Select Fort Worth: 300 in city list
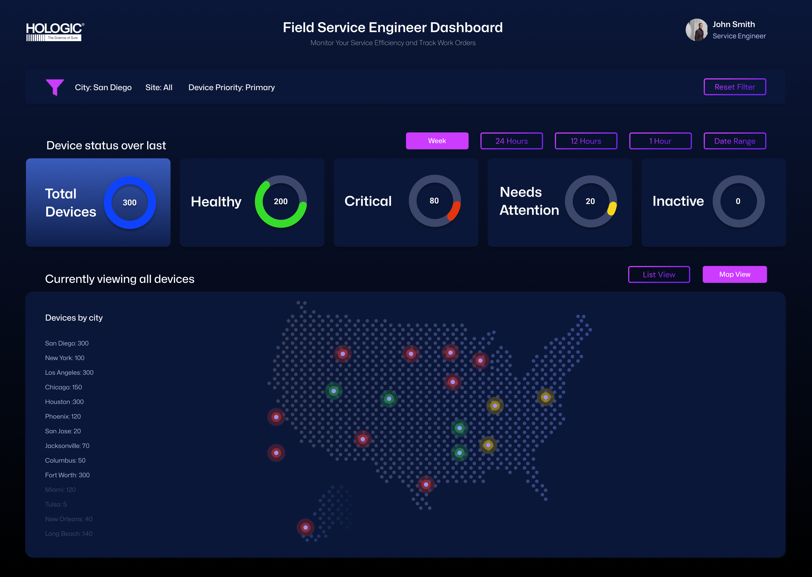 (x=67, y=475)
